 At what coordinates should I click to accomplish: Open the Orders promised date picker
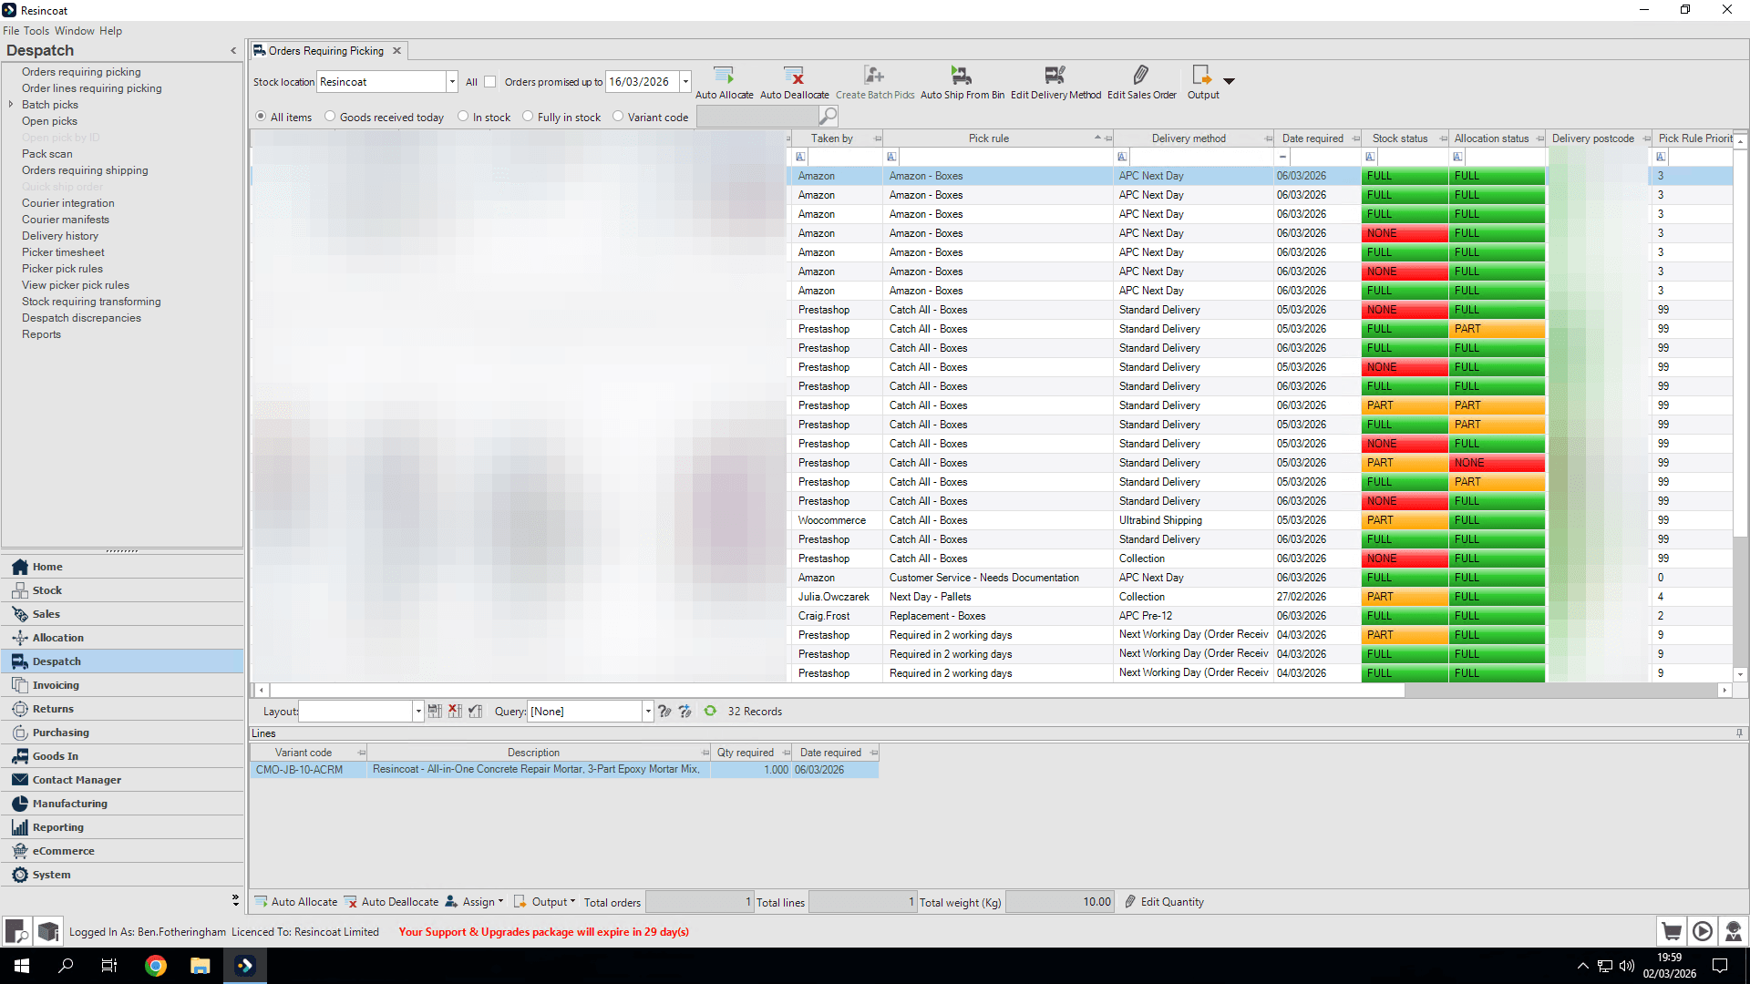[685, 81]
